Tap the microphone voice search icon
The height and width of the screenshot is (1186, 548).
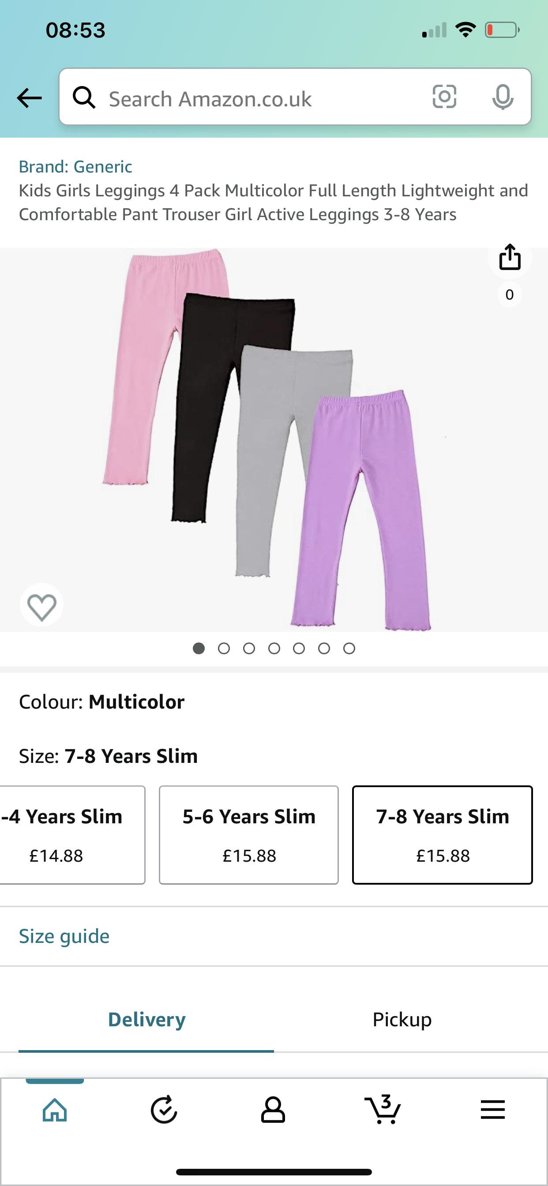[x=503, y=97]
